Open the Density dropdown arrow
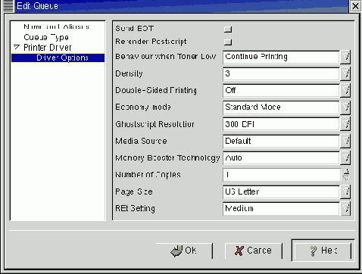Viewport: 362px width, 274px height. (x=345, y=74)
